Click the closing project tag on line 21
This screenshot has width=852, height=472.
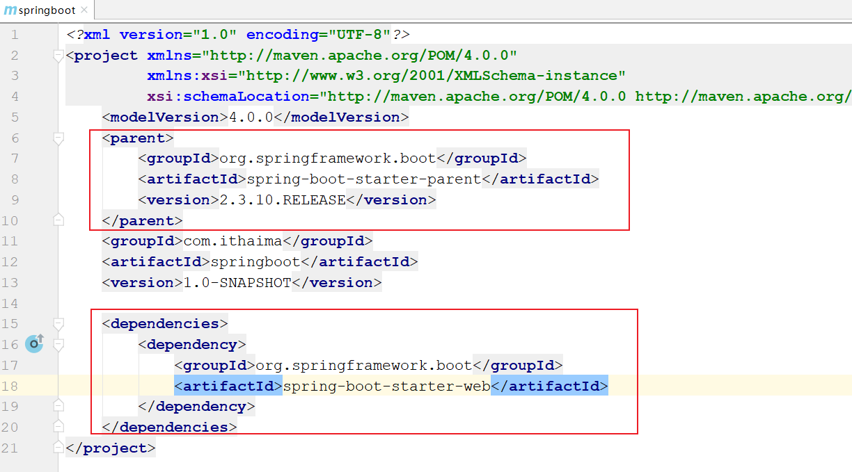[111, 448]
